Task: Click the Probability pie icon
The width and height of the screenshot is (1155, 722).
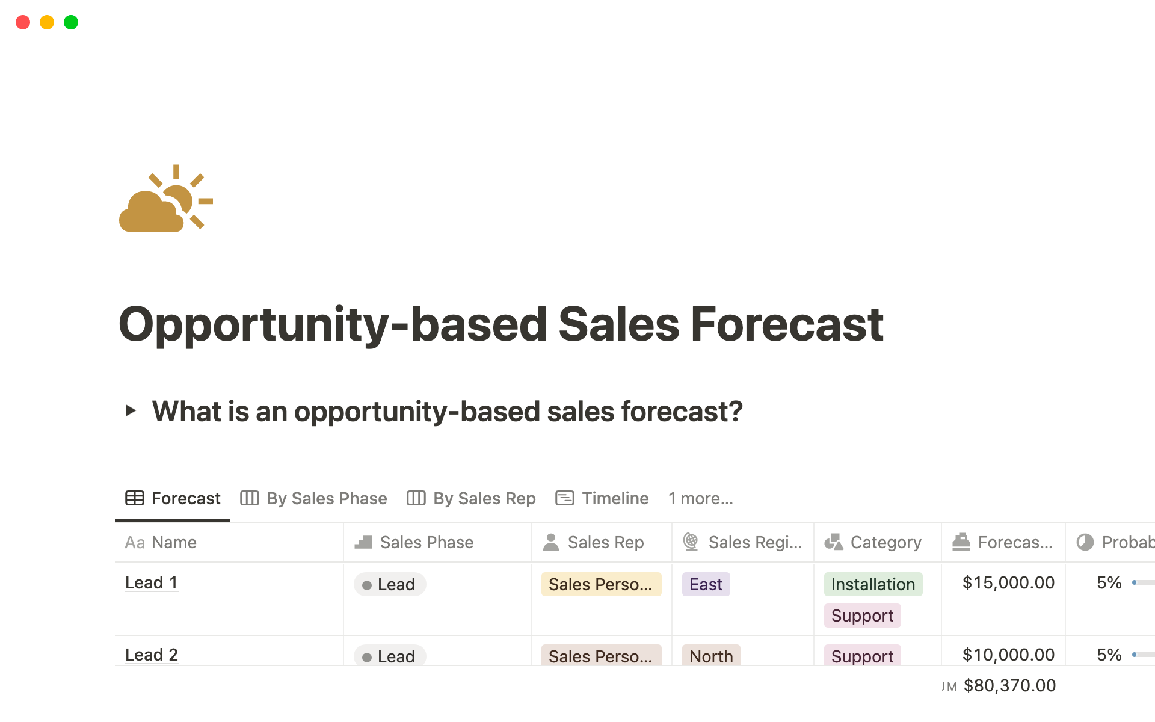Action: tap(1085, 542)
